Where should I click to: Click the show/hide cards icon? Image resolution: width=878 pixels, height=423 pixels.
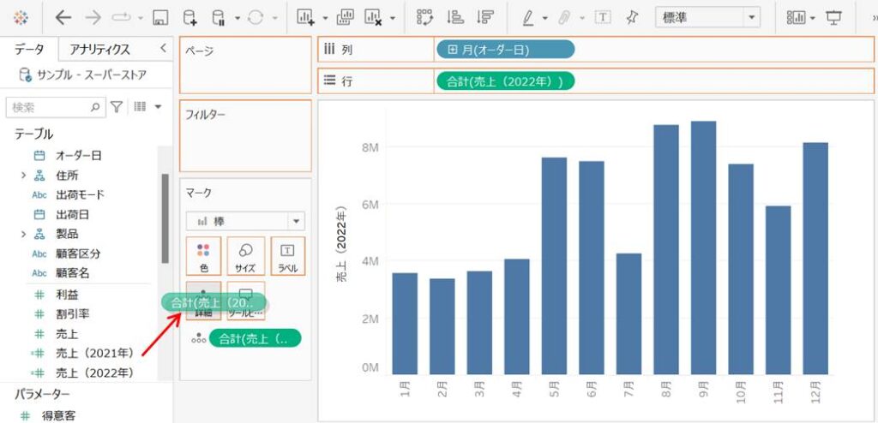tap(795, 18)
